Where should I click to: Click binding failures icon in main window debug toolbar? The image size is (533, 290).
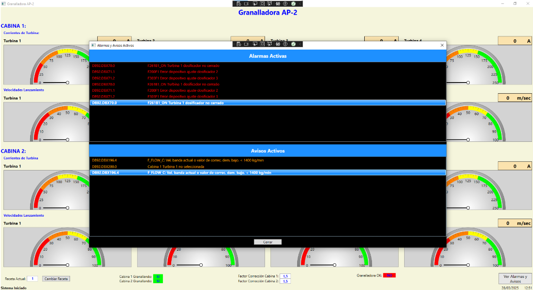coord(278,4)
